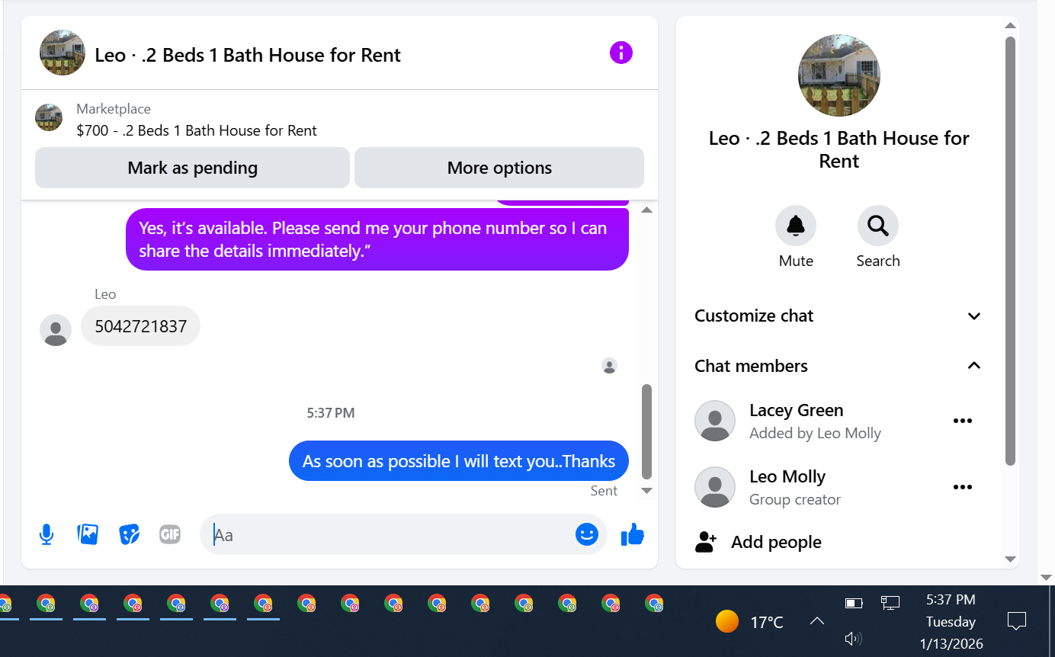Open the GIF picker
Screen dimensions: 1055x657
click(x=170, y=534)
